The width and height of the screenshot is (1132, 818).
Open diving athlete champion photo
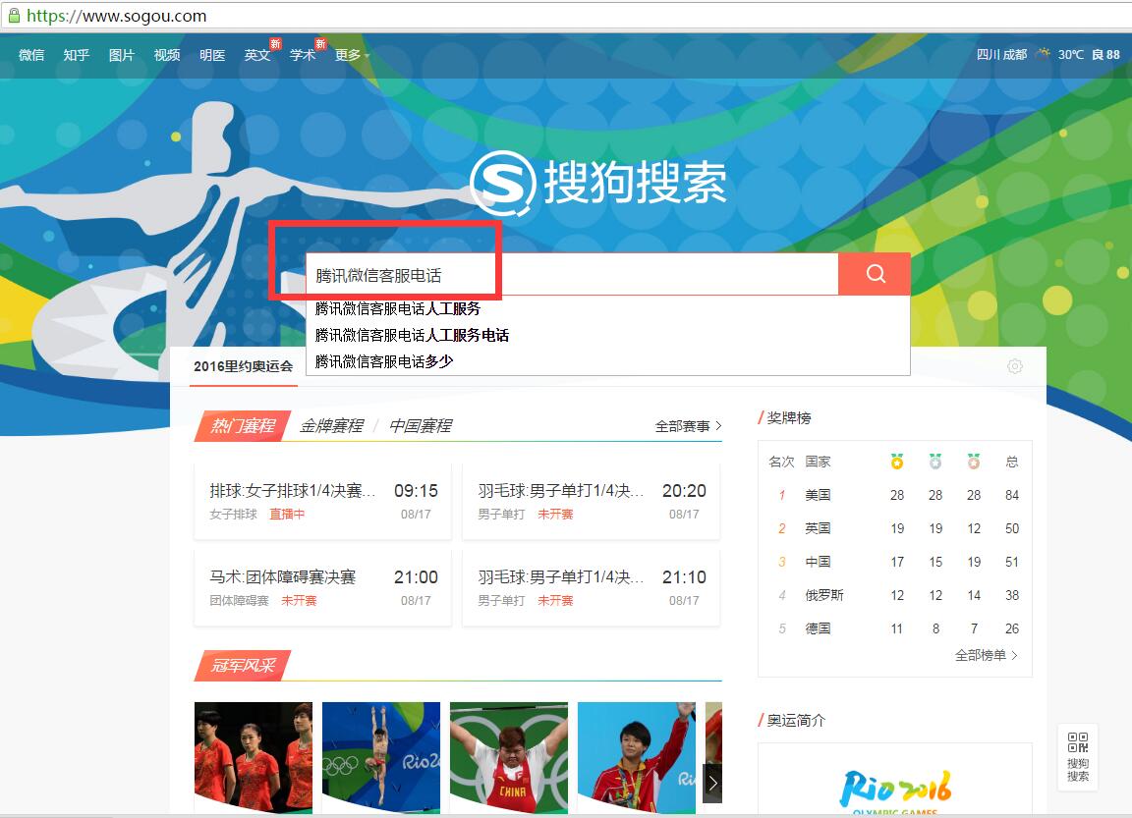pyautogui.click(x=381, y=757)
